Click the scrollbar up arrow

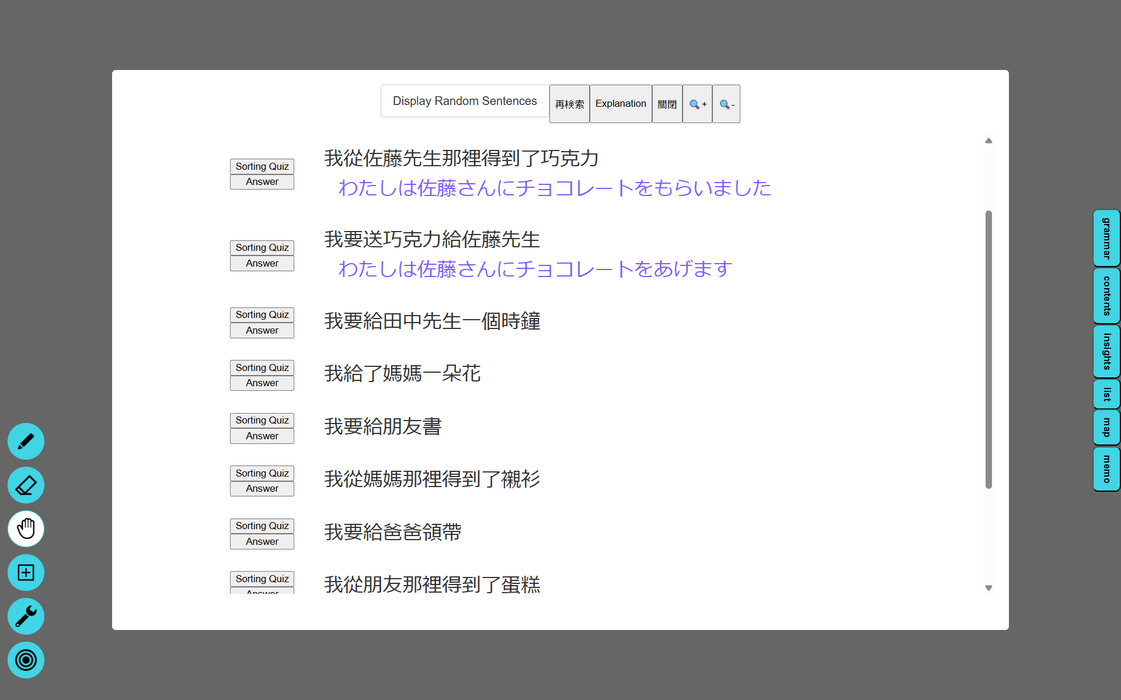pos(988,141)
